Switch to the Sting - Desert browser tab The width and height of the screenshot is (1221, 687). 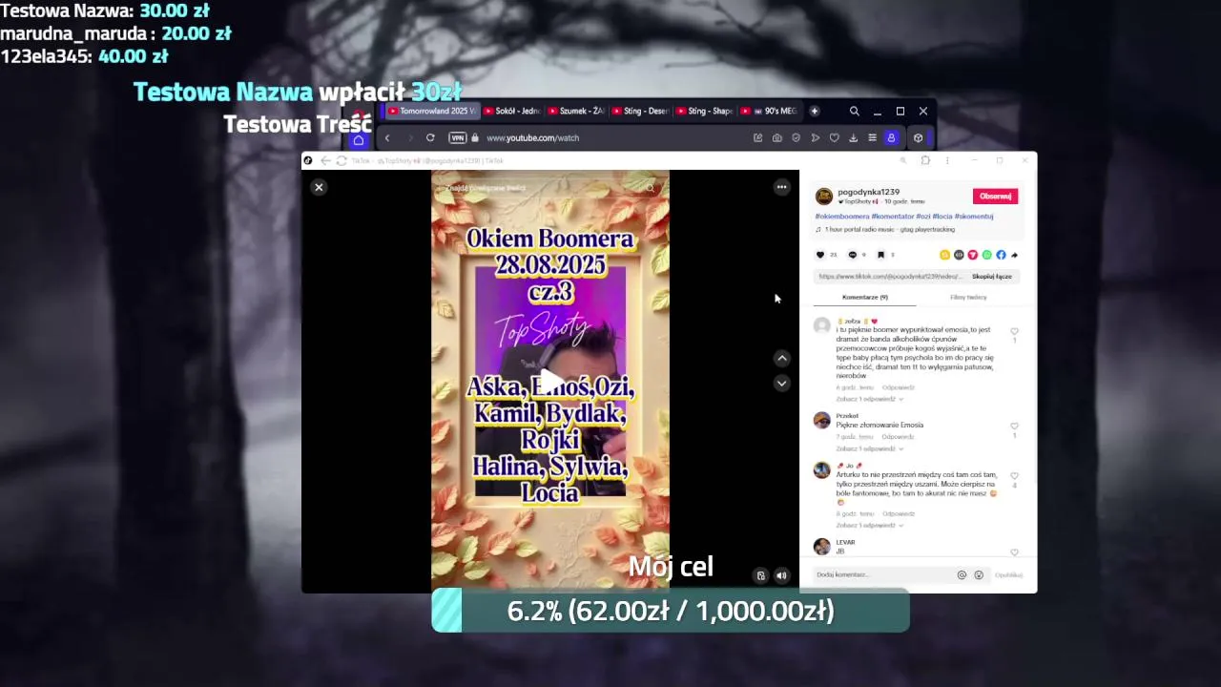click(x=640, y=112)
